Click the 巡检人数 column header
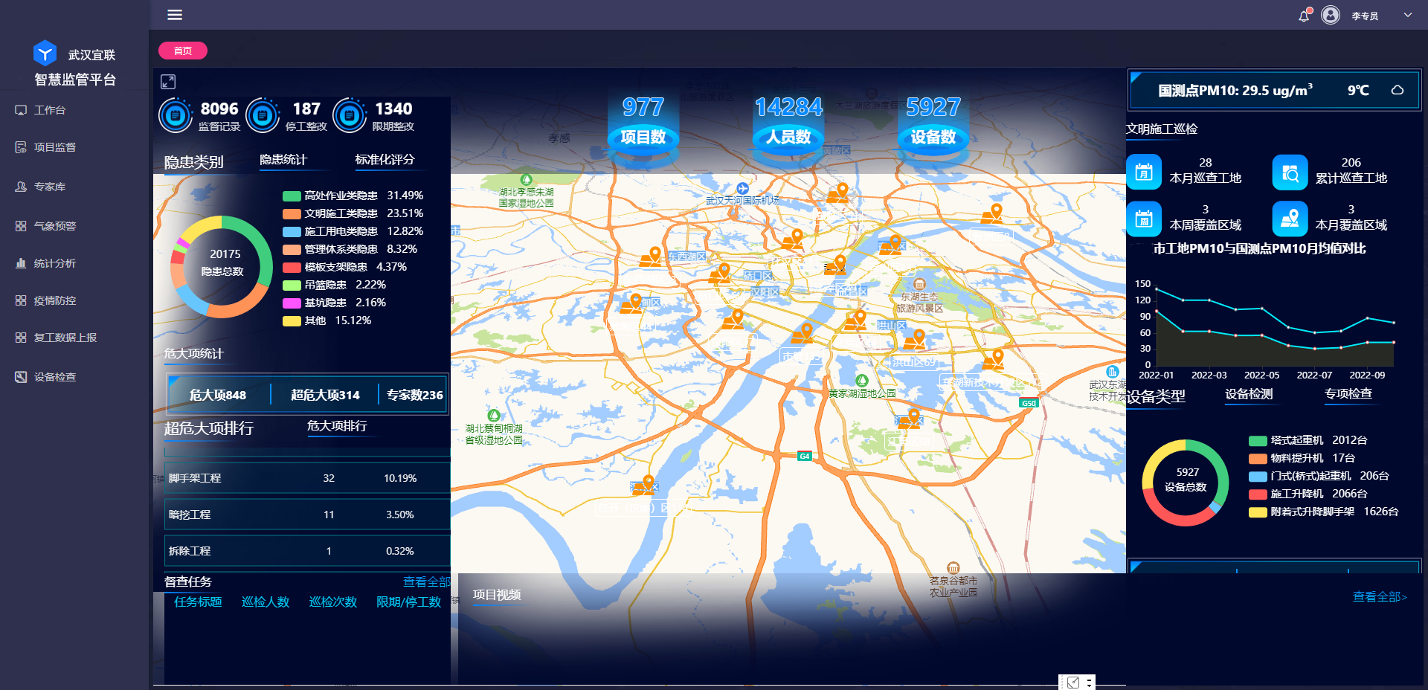This screenshot has height=690, width=1428. click(266, 602)
